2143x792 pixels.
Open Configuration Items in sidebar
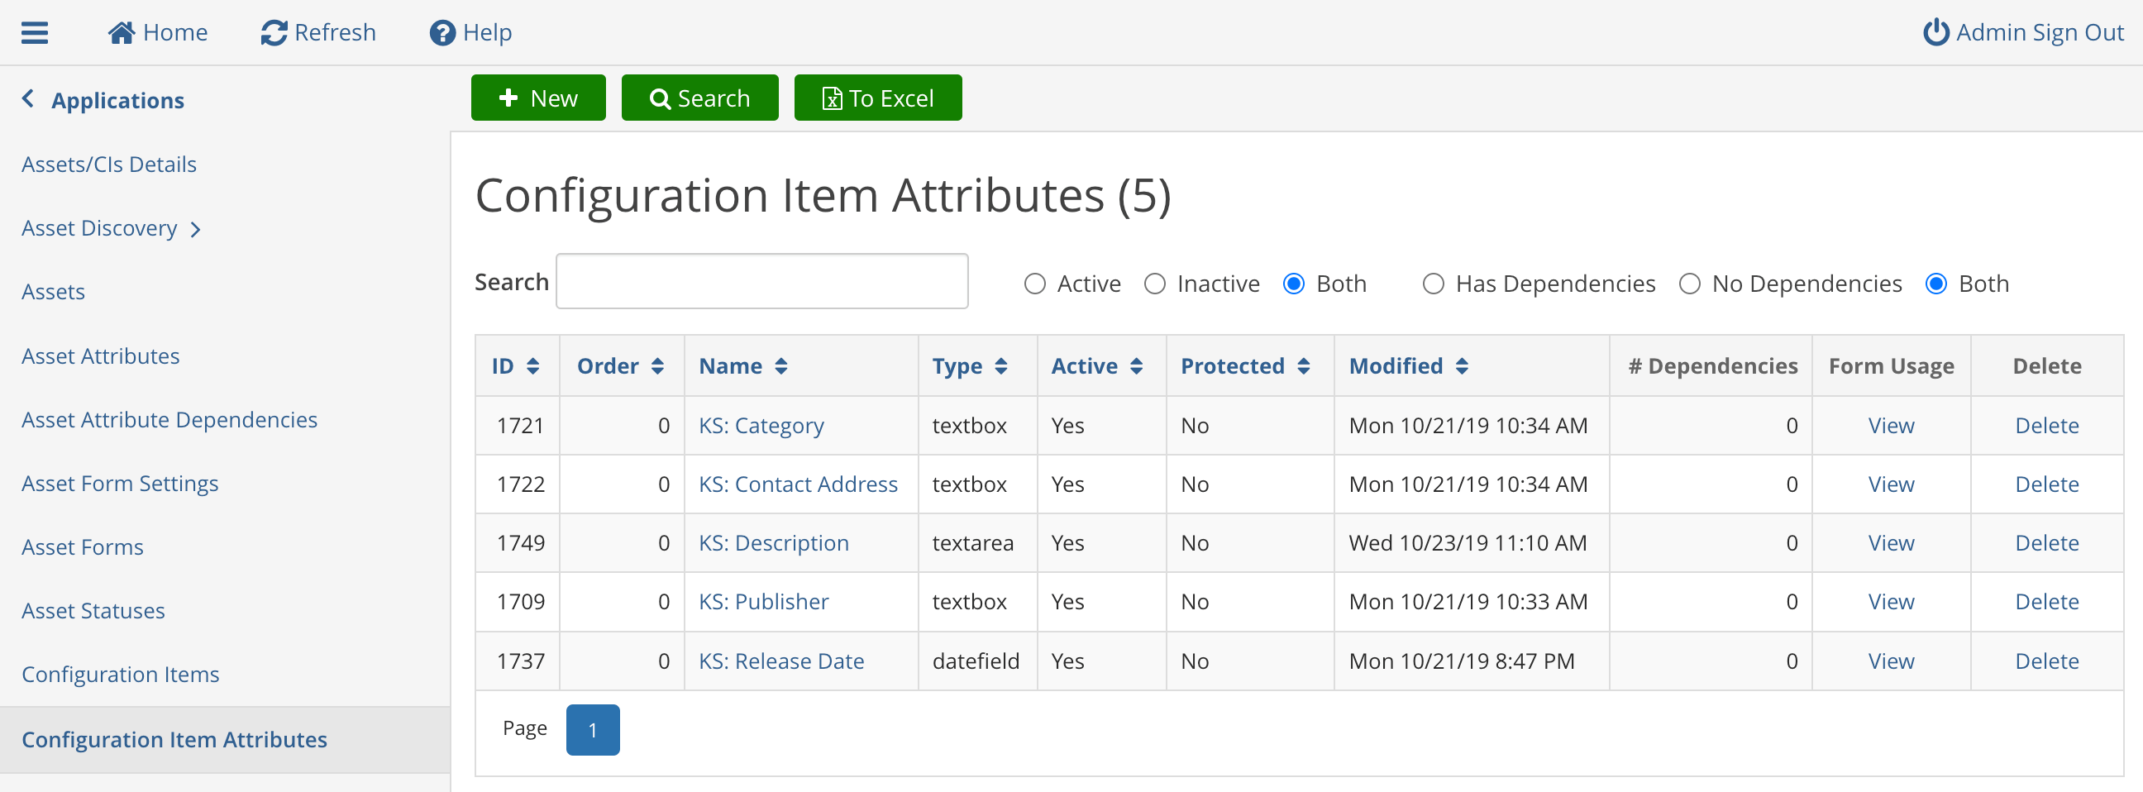(x=120, y=674)
